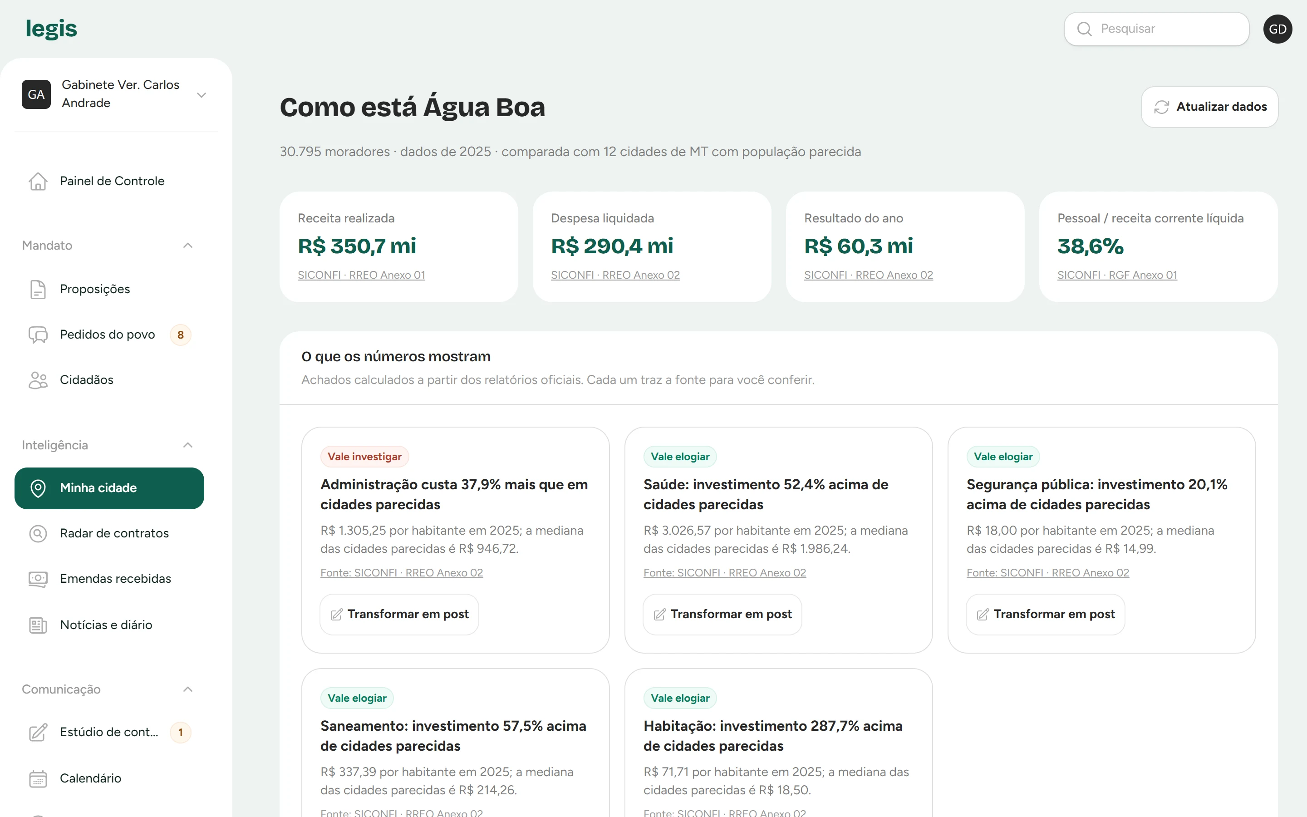Click the Como está Água Boa title
This screenshot has width=1307, height=817.
click(x=412, y=107)
